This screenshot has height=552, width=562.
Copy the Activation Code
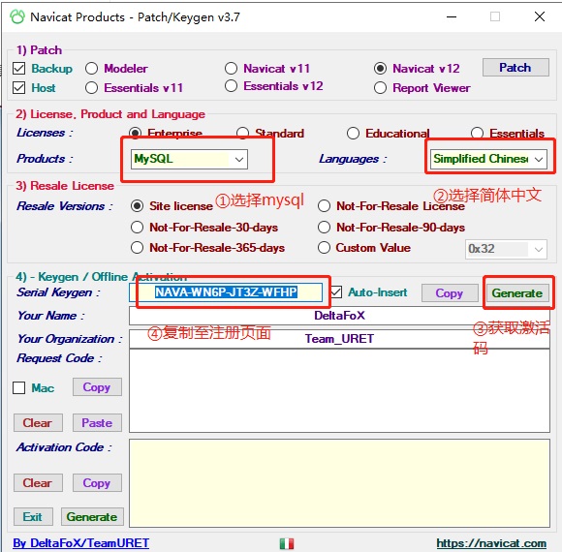97,483
